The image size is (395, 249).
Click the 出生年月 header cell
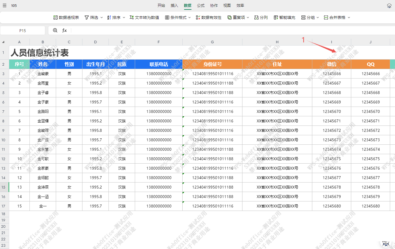(95, 64)
